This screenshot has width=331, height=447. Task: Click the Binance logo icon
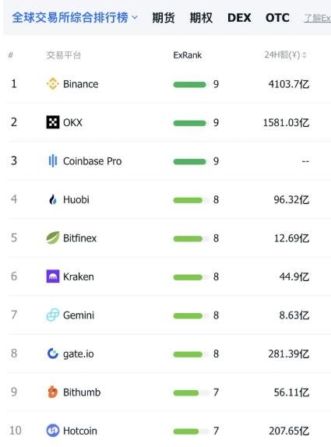[x=53, y=84]
